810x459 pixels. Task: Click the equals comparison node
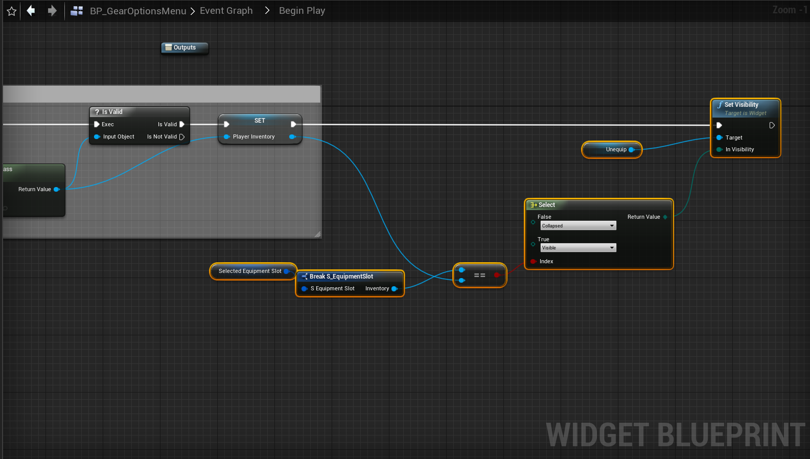(479, 276)
